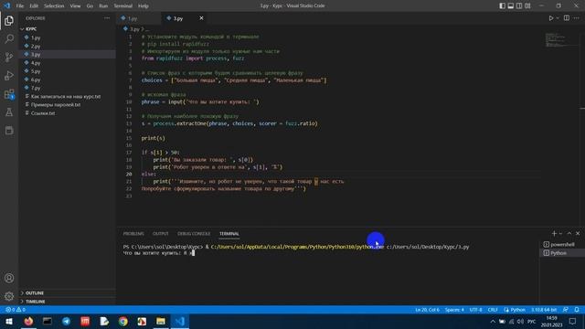Open editor More Actions ellipsis

coord(577,18)
